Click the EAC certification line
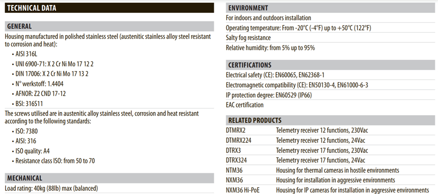The image size is (438, 194). 245,105
